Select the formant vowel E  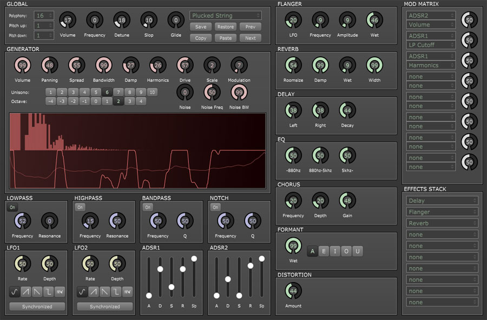[x=323, y=251]
